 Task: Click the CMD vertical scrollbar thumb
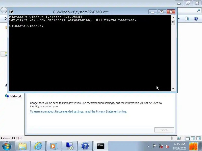(173, 22)
